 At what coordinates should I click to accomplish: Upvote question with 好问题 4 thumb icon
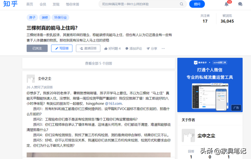[113, 49]
